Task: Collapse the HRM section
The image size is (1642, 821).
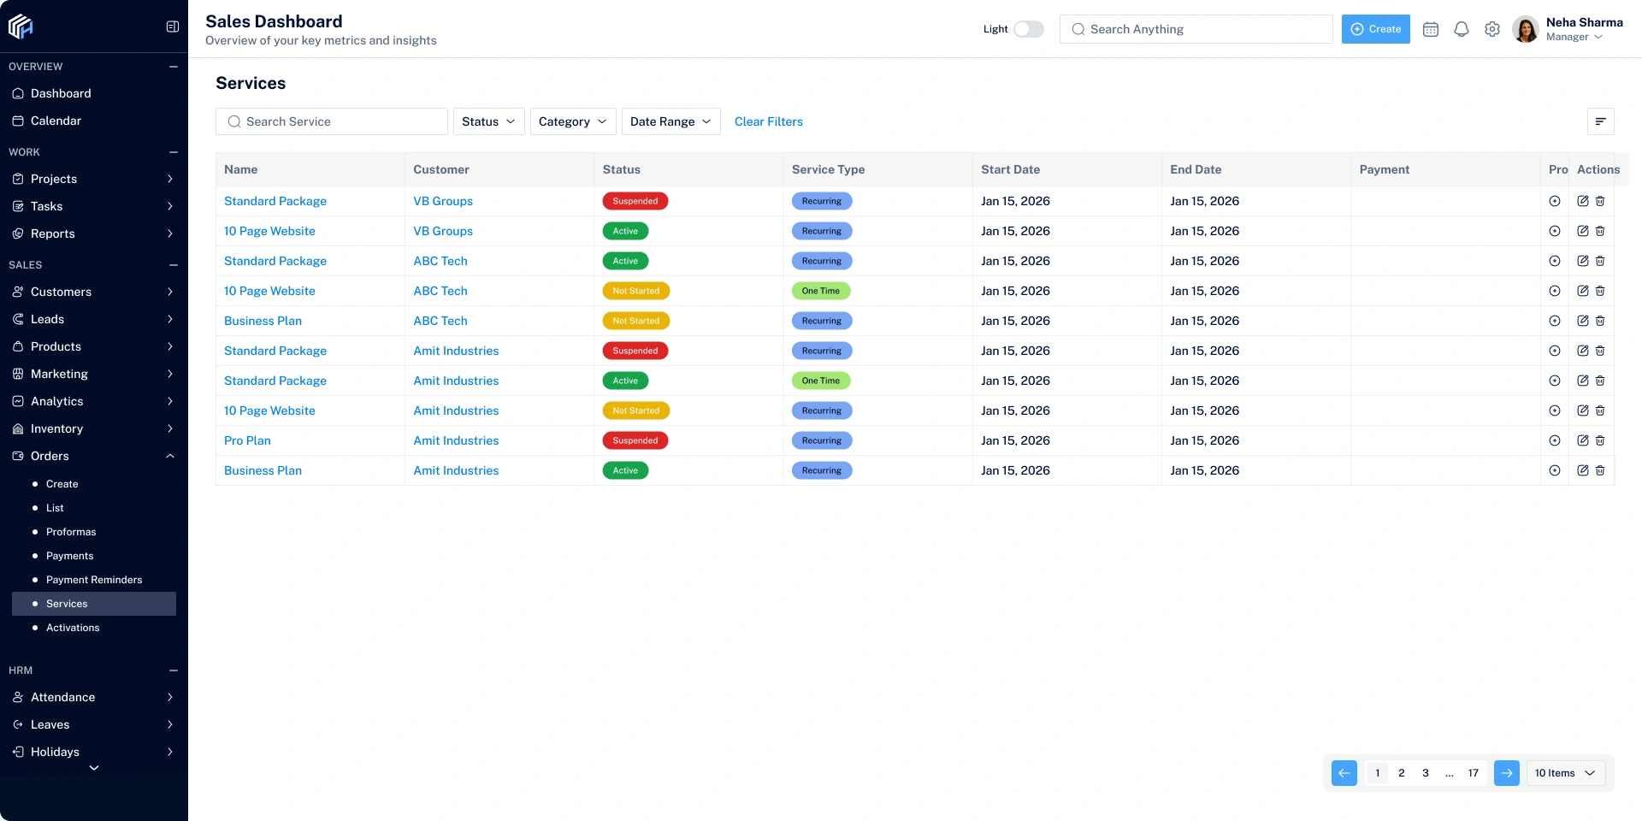Action: [174, 670]
